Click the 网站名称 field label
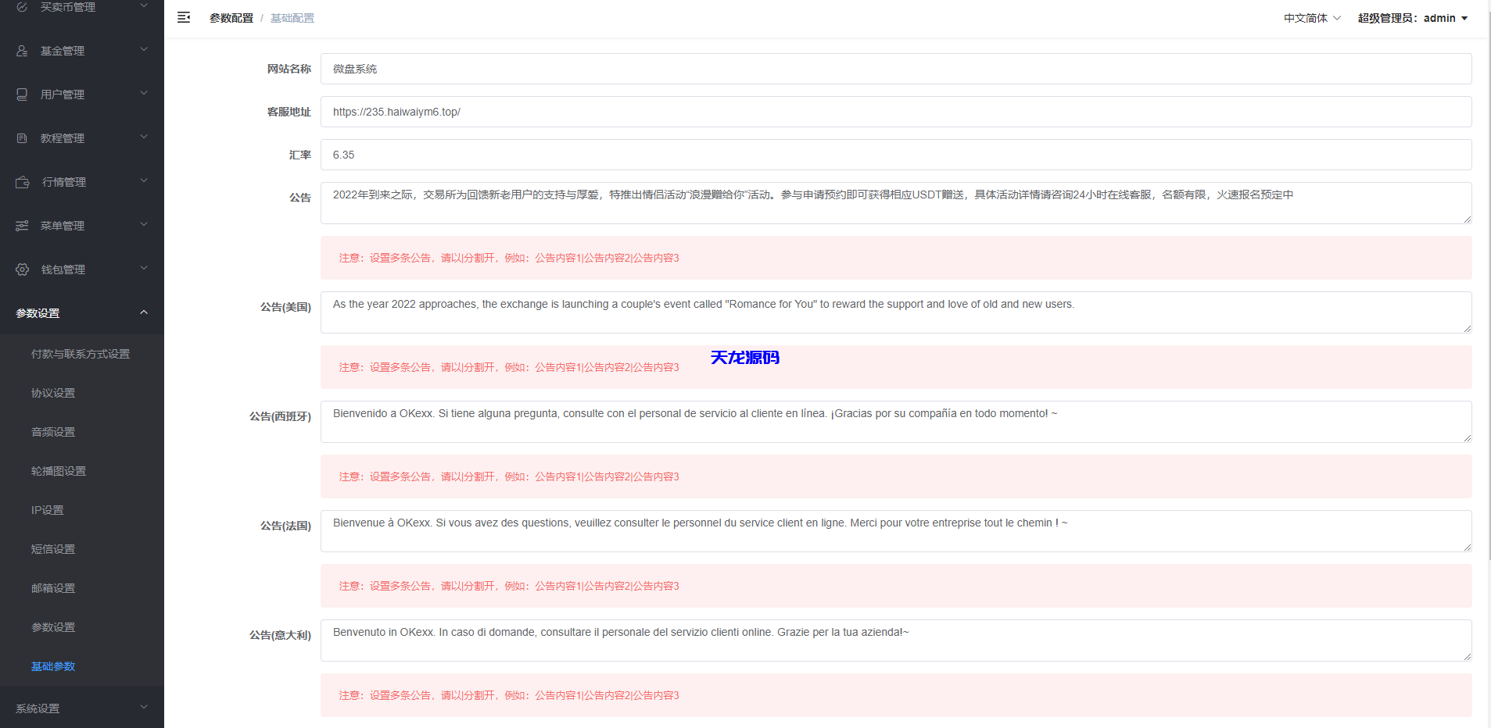The image size is (1491, 728). pos(289,69)
